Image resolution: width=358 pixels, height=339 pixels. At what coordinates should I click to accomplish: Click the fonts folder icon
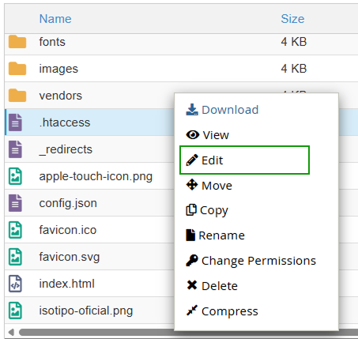(x=17, y=42)
